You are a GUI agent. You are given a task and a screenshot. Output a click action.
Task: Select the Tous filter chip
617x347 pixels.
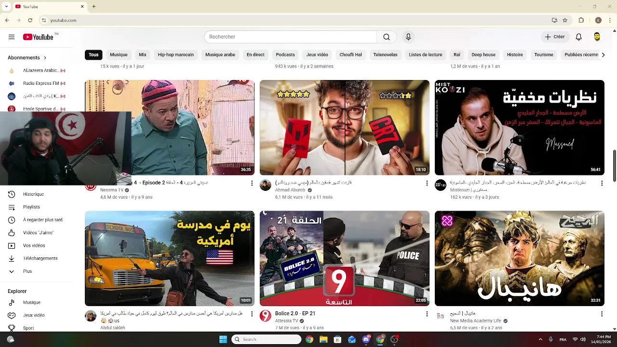point(94,55)
